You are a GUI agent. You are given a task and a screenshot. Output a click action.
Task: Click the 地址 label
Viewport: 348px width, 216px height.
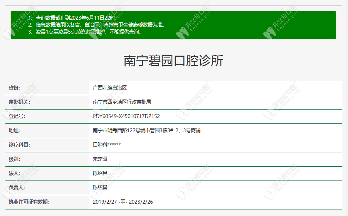(15, 130)
